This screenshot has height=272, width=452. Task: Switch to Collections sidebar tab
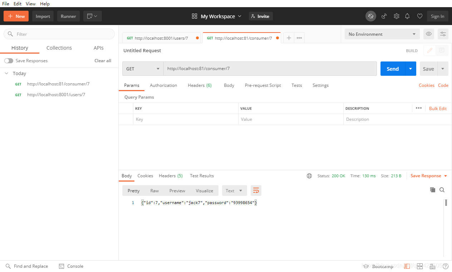[59, 48]
